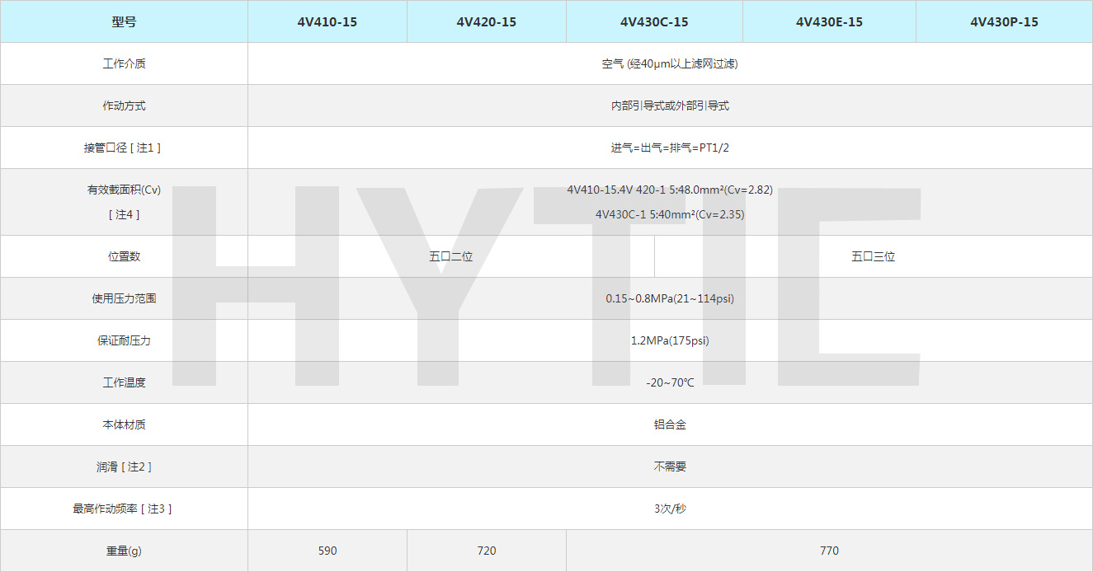
Task: Click the 内部引导式或外部引导式 value
Action: pyautogui.click(x=670, y=105)
